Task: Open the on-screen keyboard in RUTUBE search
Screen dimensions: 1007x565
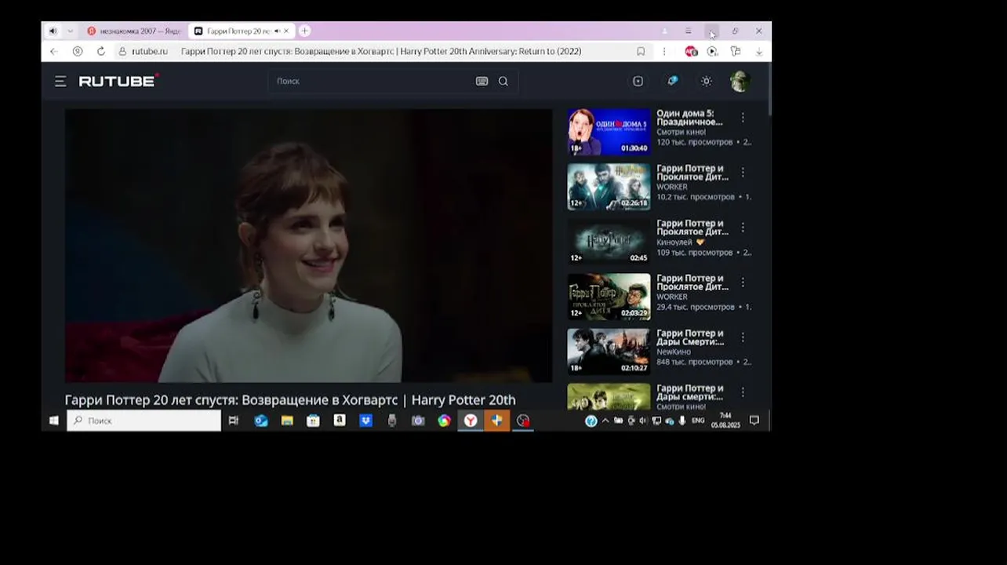Action: tap(482, 82)
